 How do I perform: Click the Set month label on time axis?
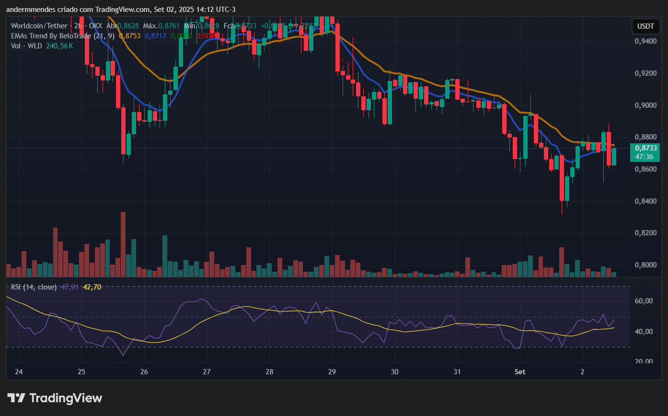click(x=520, y=372)
